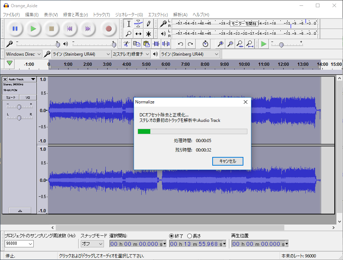Click the track pan L-R slider knob

(x=19, y=118)
